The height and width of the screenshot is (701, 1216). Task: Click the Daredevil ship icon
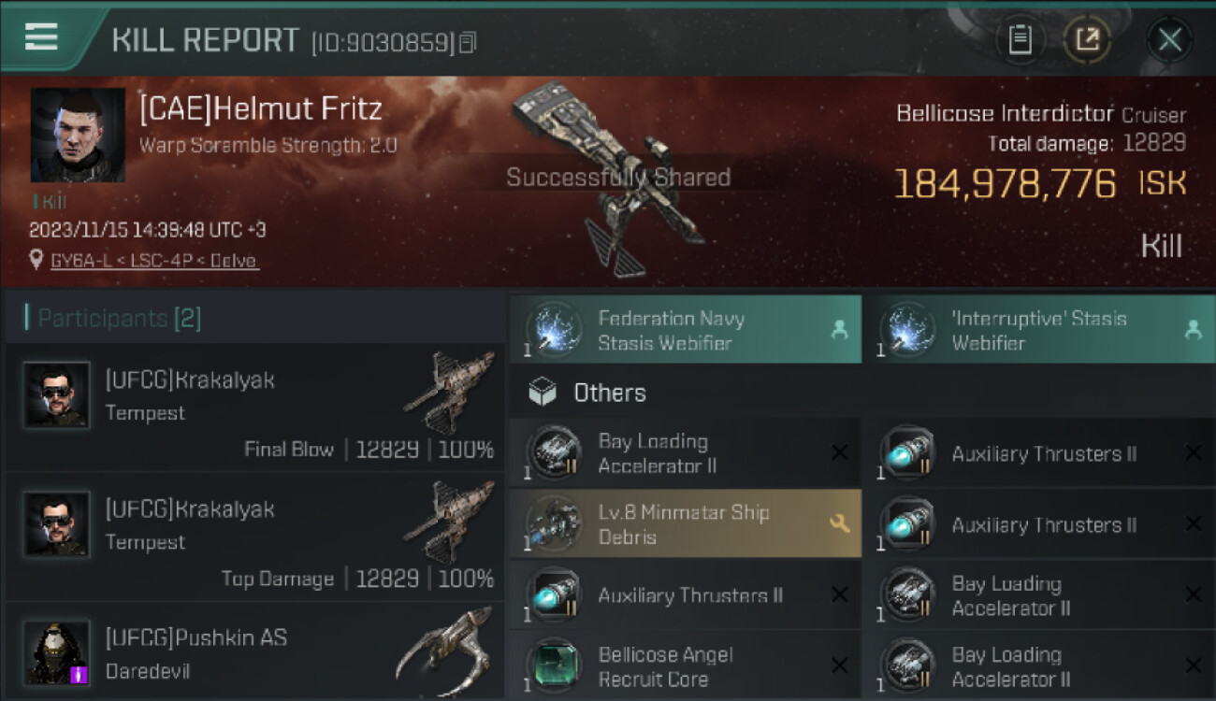pyautogui.click(x=443, y=650)
